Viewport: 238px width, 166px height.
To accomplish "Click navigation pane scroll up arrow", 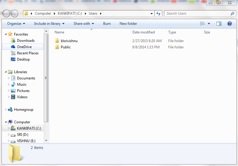I will (x=46, y=31).
